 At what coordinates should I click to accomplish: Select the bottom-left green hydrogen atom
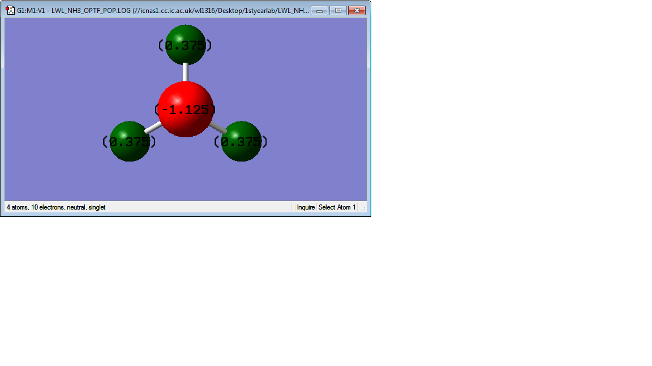tap(130, 142)
